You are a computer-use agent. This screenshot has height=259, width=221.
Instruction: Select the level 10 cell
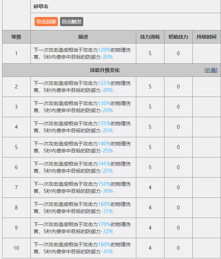click(16, 248)
